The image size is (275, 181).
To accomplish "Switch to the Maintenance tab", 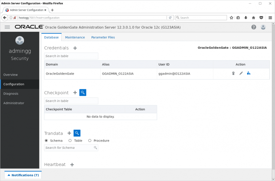I will point(75,37).
